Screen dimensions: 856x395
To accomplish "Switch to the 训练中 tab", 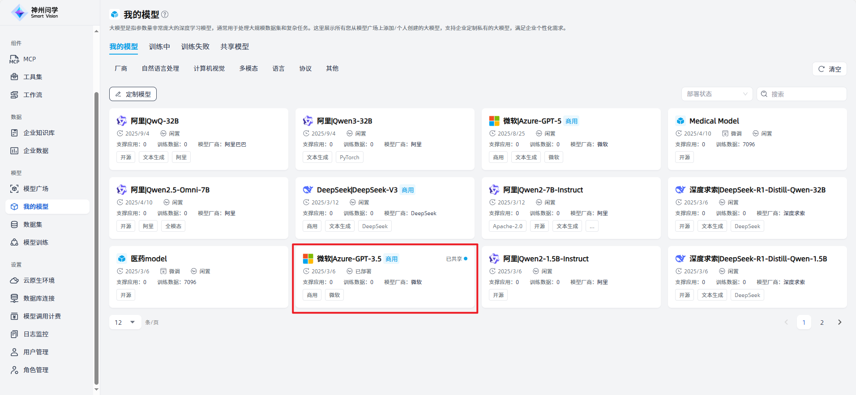I will [x=159, y=47].
